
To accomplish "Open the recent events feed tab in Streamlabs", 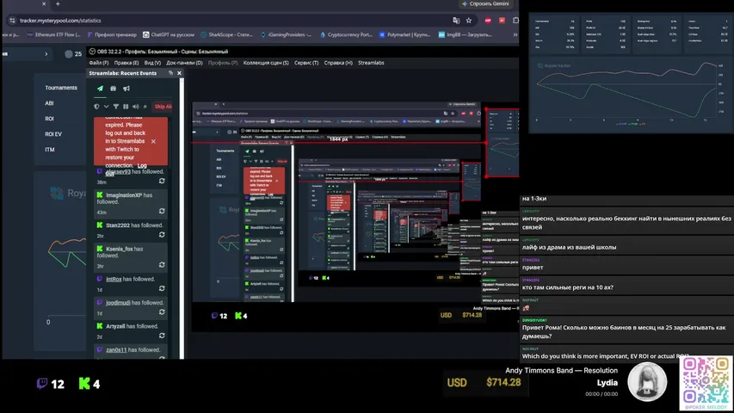I will click(x=100, y=89).
